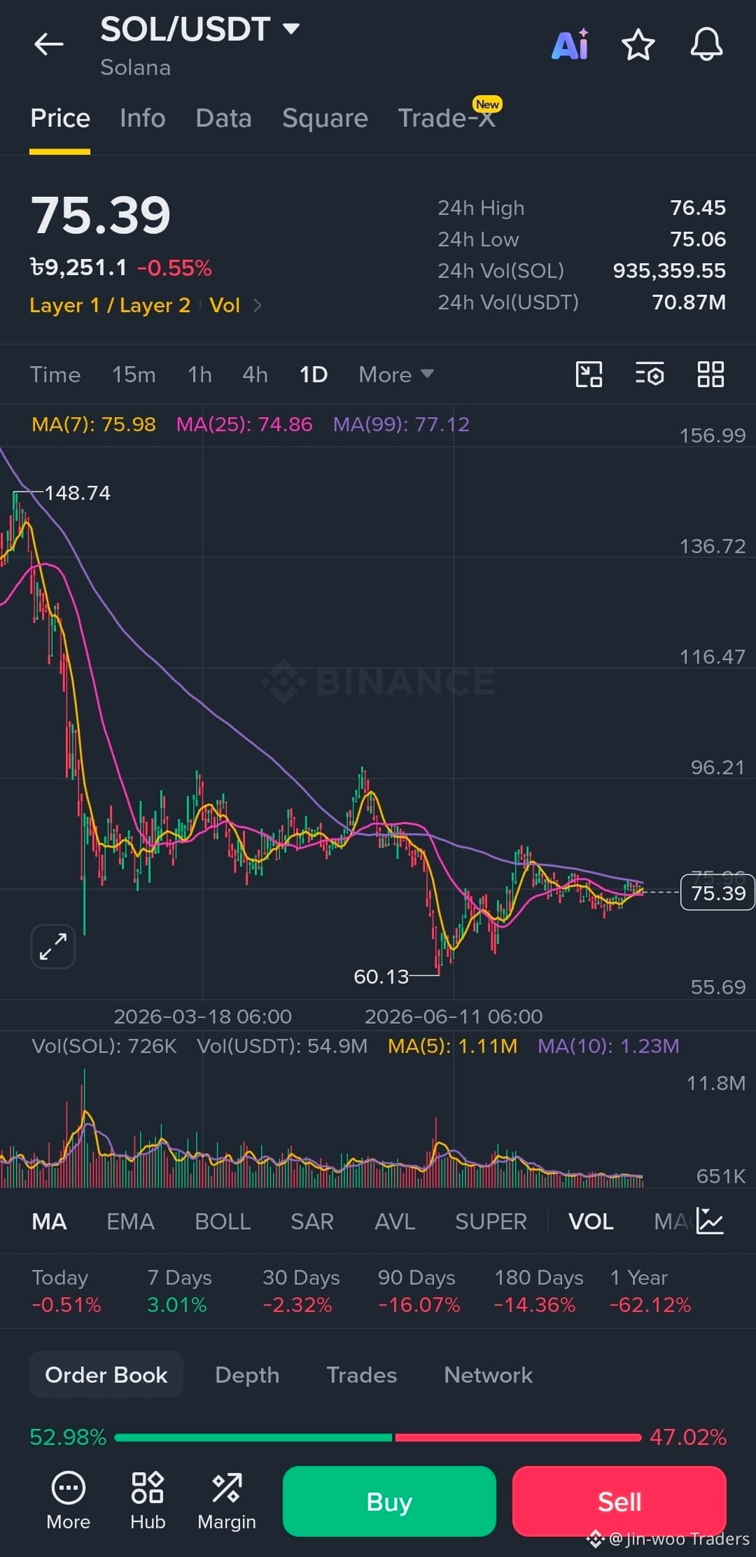Open price alerts bell icon
The width and height of the screenshot is (756, 1557).
tap(706, 45)
